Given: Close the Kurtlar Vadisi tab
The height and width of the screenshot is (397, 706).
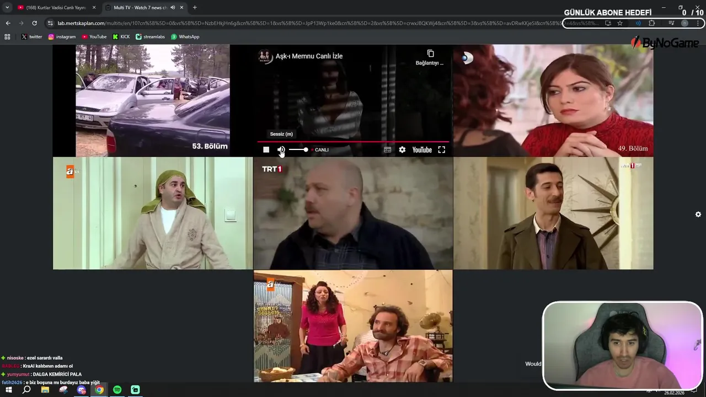Looking at the screenshot, I should click(94, 7).
